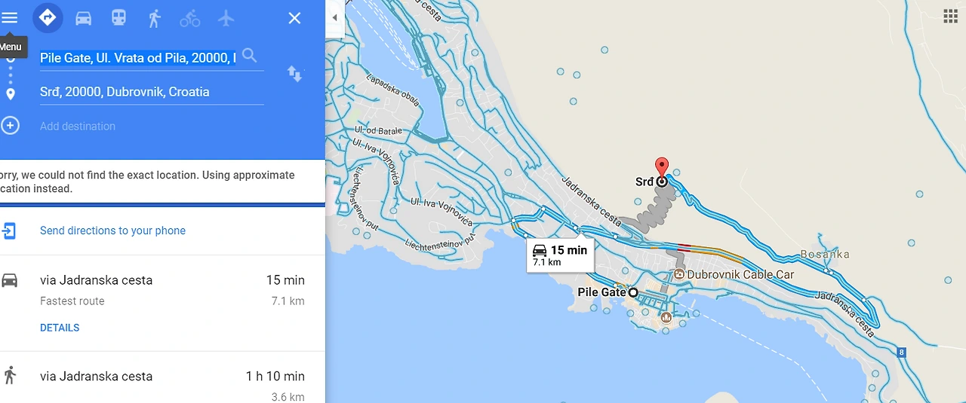This screenshot has height=403, width=966.
Task: Open the hamburger Menu icon
Action: pos(10,18)
